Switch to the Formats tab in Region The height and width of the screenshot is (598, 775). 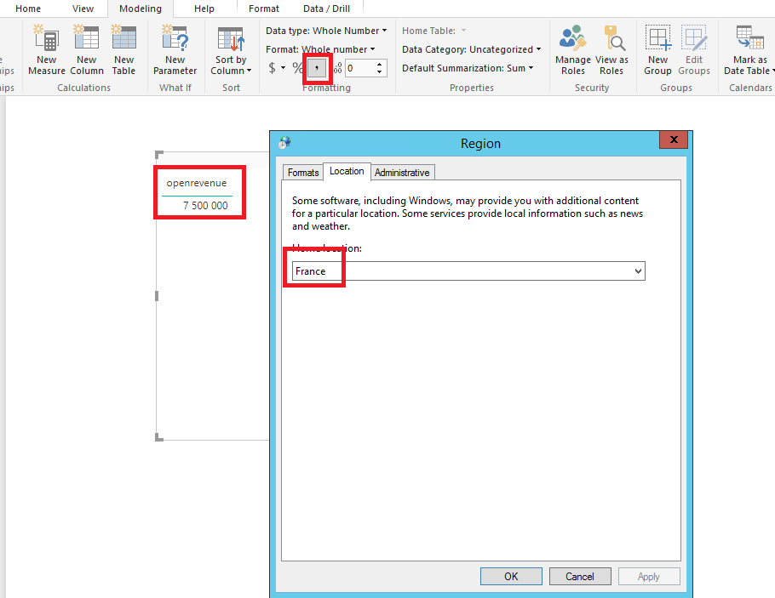click(303, 173)
